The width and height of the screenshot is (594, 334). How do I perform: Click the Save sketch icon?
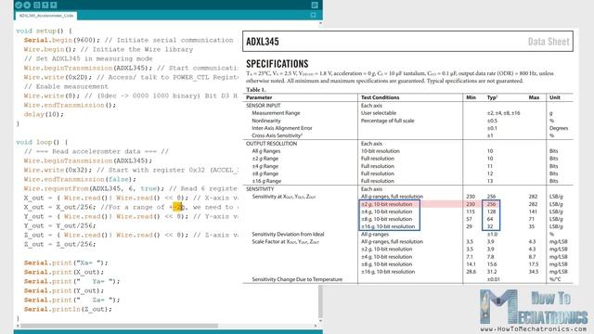(x=54, y=5)
